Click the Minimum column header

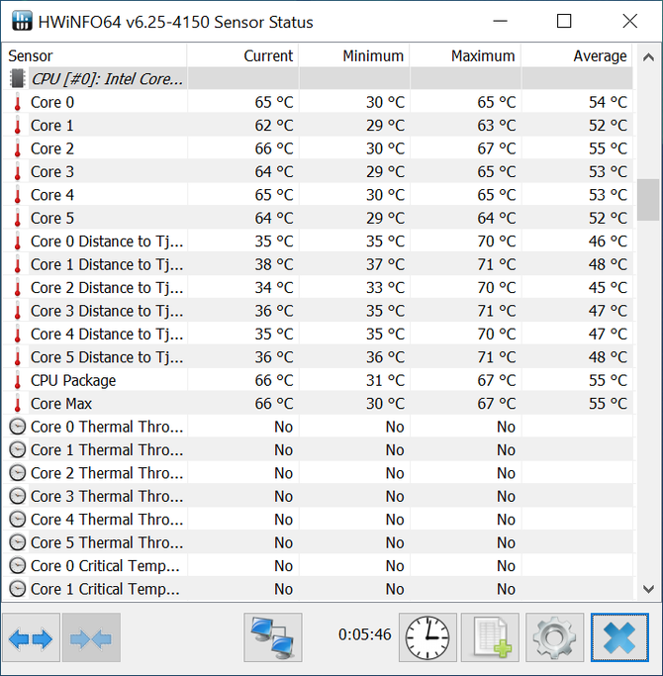tap(354, 55)
